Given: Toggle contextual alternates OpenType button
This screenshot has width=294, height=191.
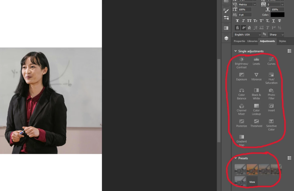Looking at the screenshot, I should click(243, 28).
